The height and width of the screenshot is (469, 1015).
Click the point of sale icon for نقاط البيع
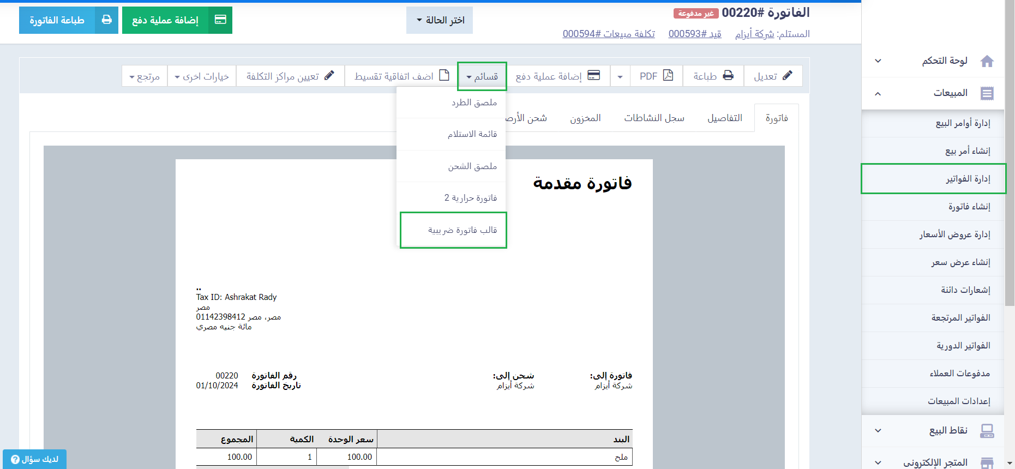point(987,431)
